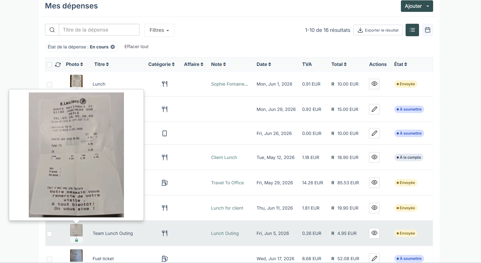Sort by the Date column
This screenshot has width=481, height=263.
tap(264, 64)
